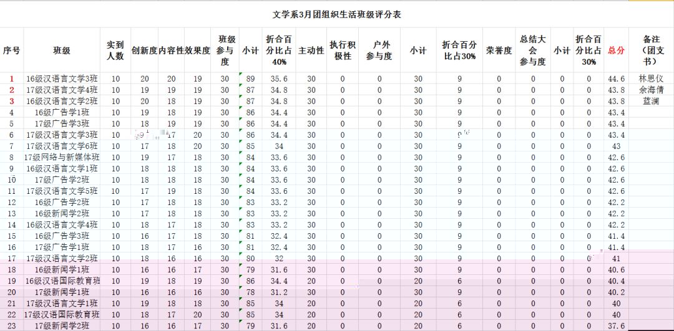Select the 班级 column header cell
674x331 pixels.
62,50
